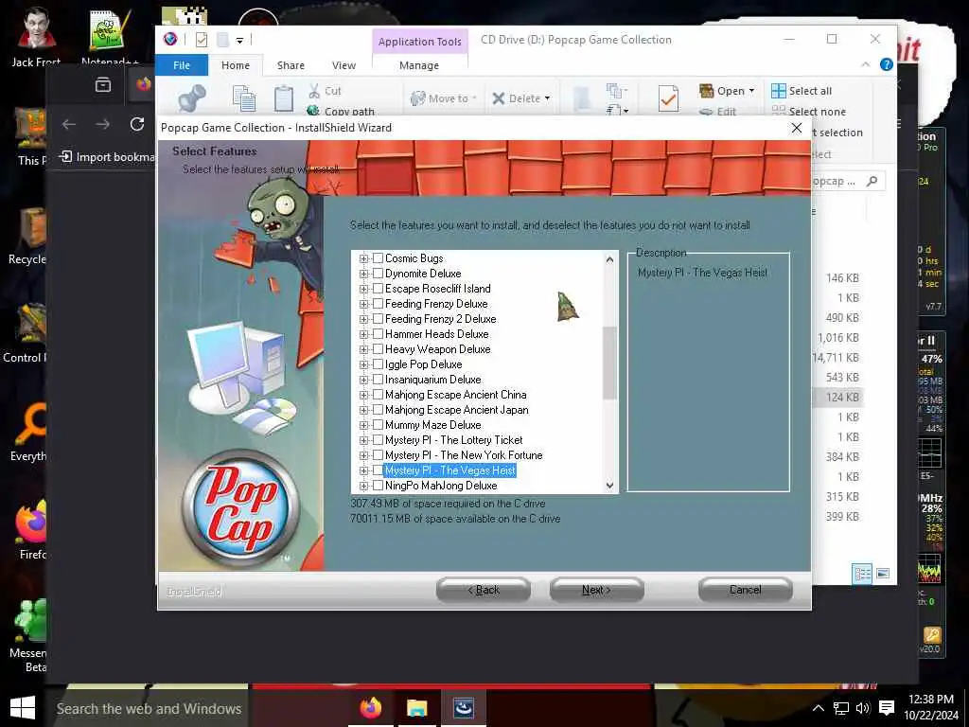Click the Delete X icon in ribbon
969x727 pixels.
498,98
